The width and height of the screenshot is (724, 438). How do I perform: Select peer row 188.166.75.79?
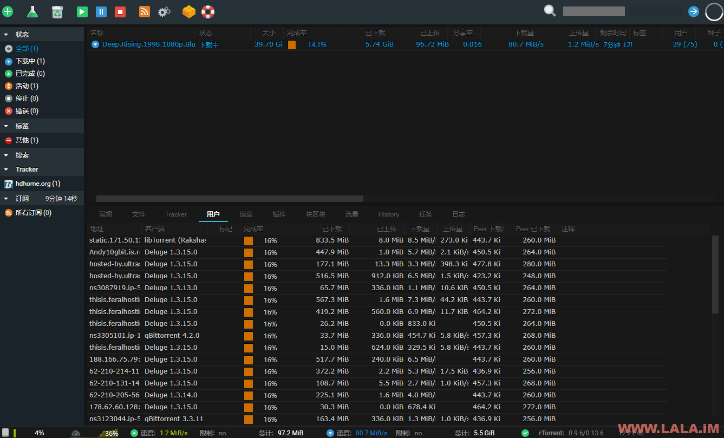tap(377, 359)
